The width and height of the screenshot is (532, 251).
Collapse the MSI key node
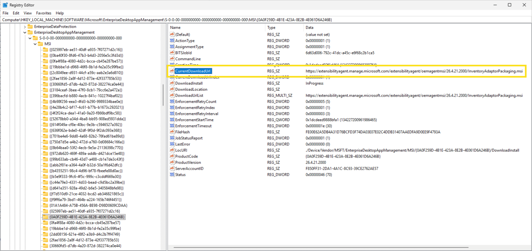tap(35, 44)
